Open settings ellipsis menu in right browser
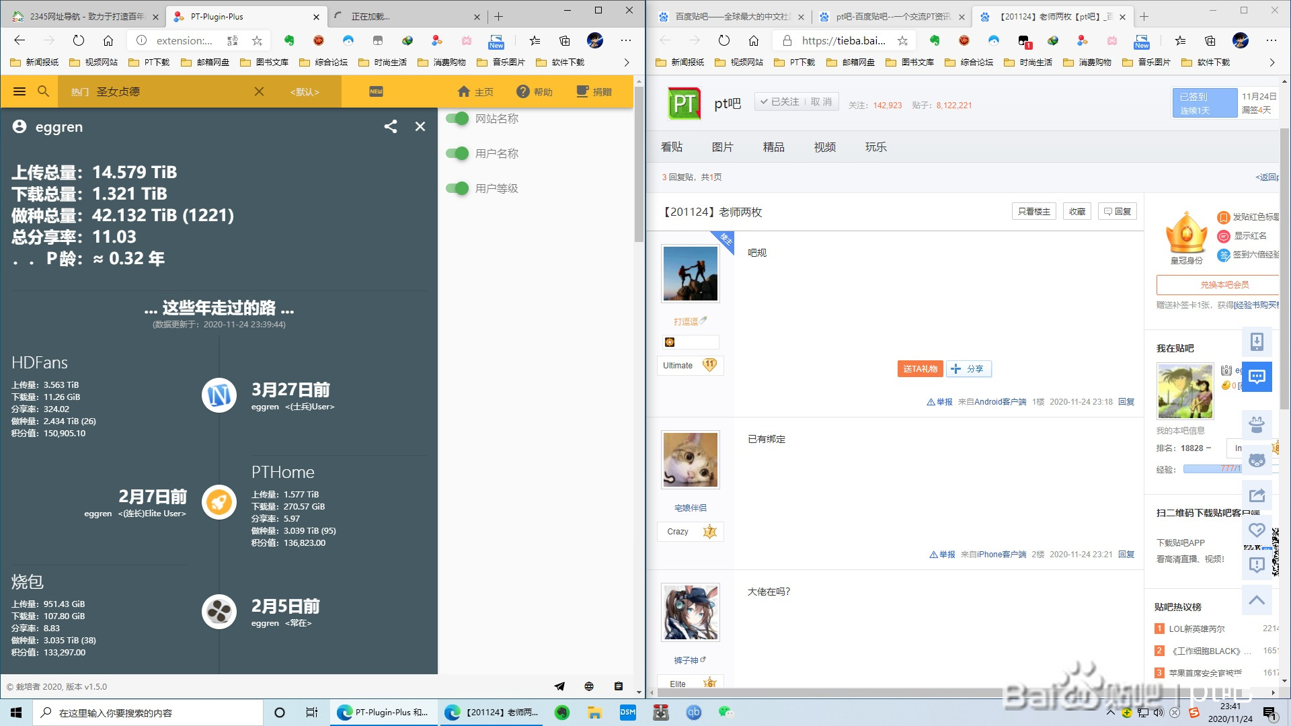Viewport: 1291px width, 726px height. [1272, 40]
